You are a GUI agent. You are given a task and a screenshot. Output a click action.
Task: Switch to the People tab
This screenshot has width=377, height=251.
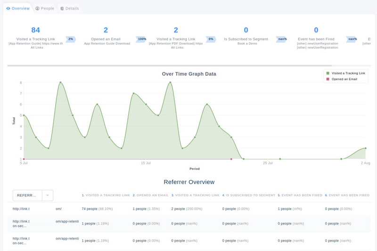pos(45,8)
